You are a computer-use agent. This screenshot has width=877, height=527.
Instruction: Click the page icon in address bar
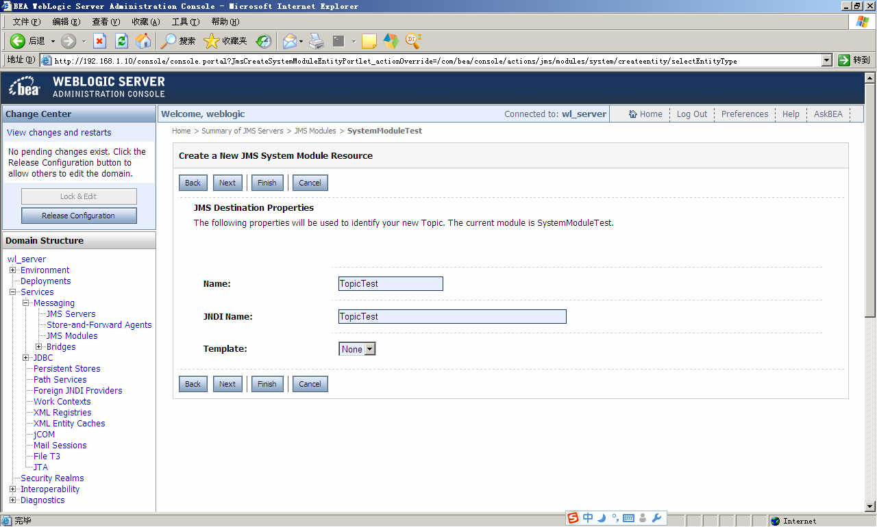(47, 60)
